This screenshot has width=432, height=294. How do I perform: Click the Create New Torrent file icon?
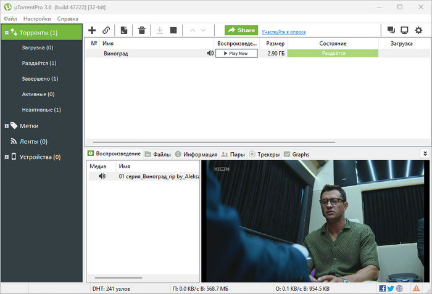coord(124,30)
